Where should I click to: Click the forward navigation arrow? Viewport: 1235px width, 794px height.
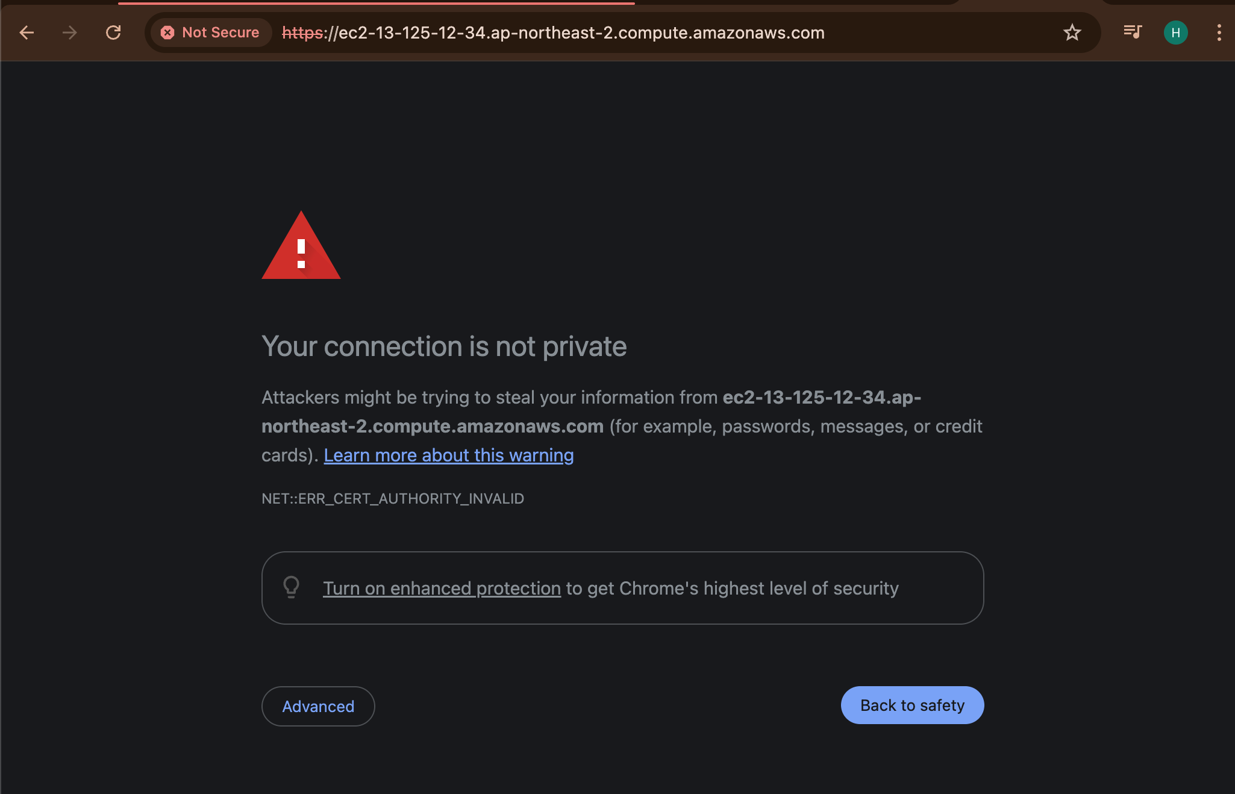(x=70, y=33)
